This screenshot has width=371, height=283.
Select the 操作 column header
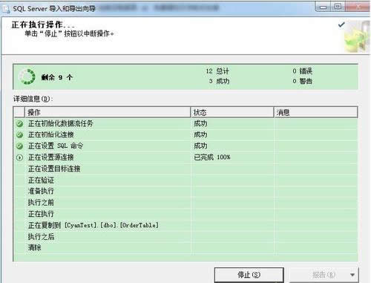point(108,112)
